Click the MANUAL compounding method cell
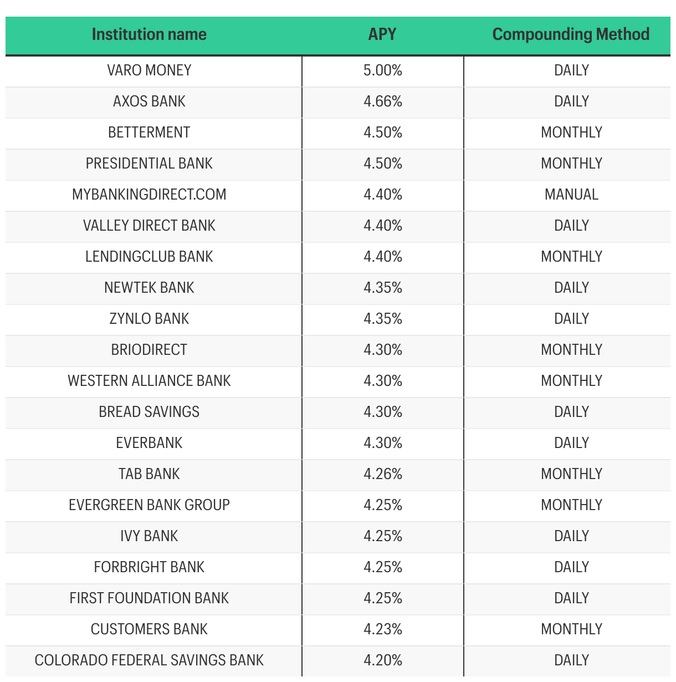676x682 pixels. [x=571, y=195]
